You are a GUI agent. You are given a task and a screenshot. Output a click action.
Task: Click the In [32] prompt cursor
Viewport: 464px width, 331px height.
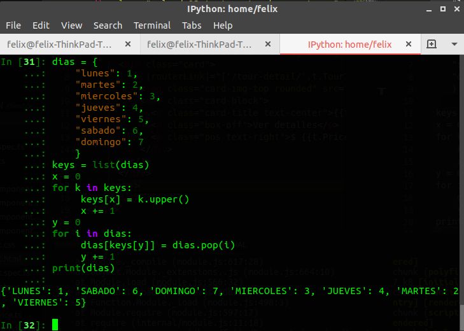click(x=55, y=325)
